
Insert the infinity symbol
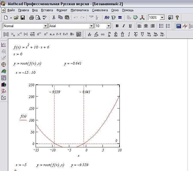pos(103,34)
